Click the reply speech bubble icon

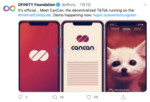(20, 97)
